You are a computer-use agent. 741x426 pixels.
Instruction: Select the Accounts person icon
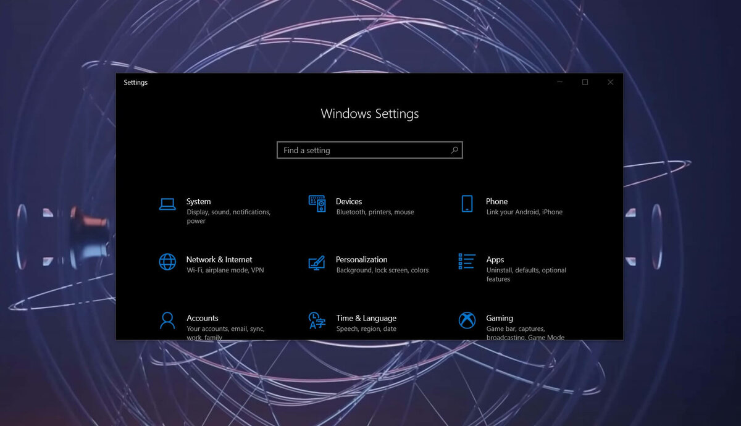[x=167, y=320]
